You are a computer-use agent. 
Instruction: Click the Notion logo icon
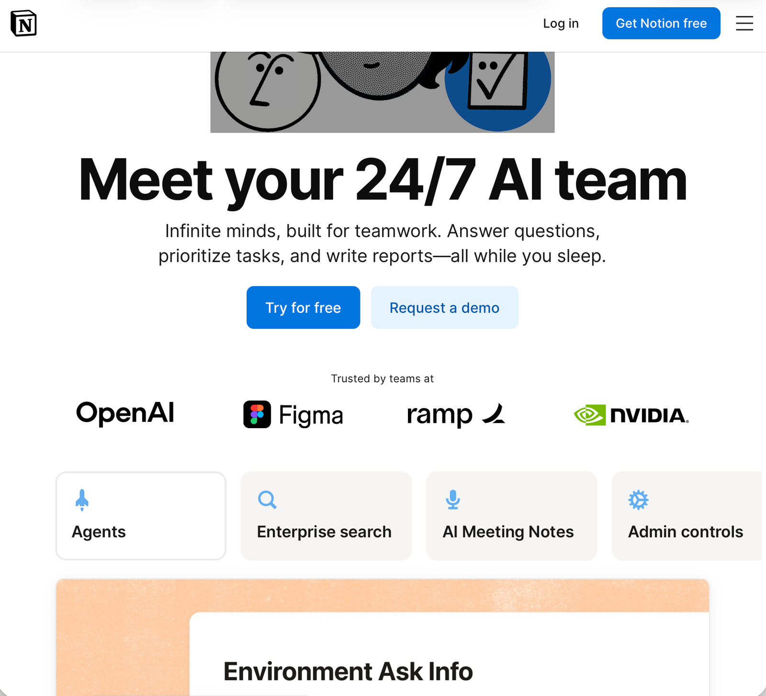23,23
